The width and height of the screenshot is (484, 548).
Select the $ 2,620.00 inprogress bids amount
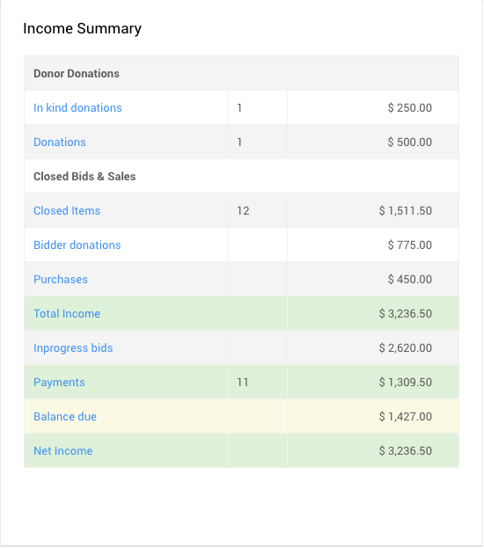tap(406, 347)
